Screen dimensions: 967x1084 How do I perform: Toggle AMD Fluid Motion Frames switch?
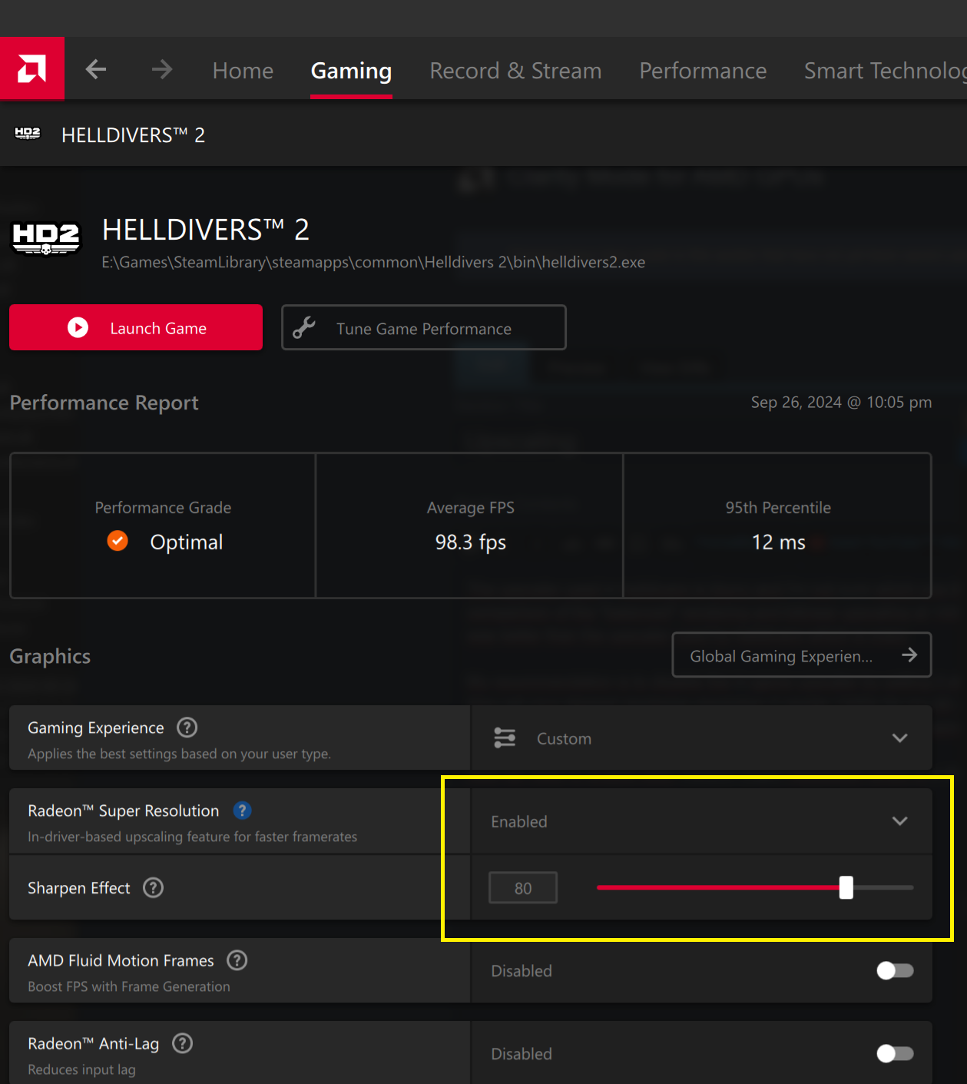click(895, 970)
